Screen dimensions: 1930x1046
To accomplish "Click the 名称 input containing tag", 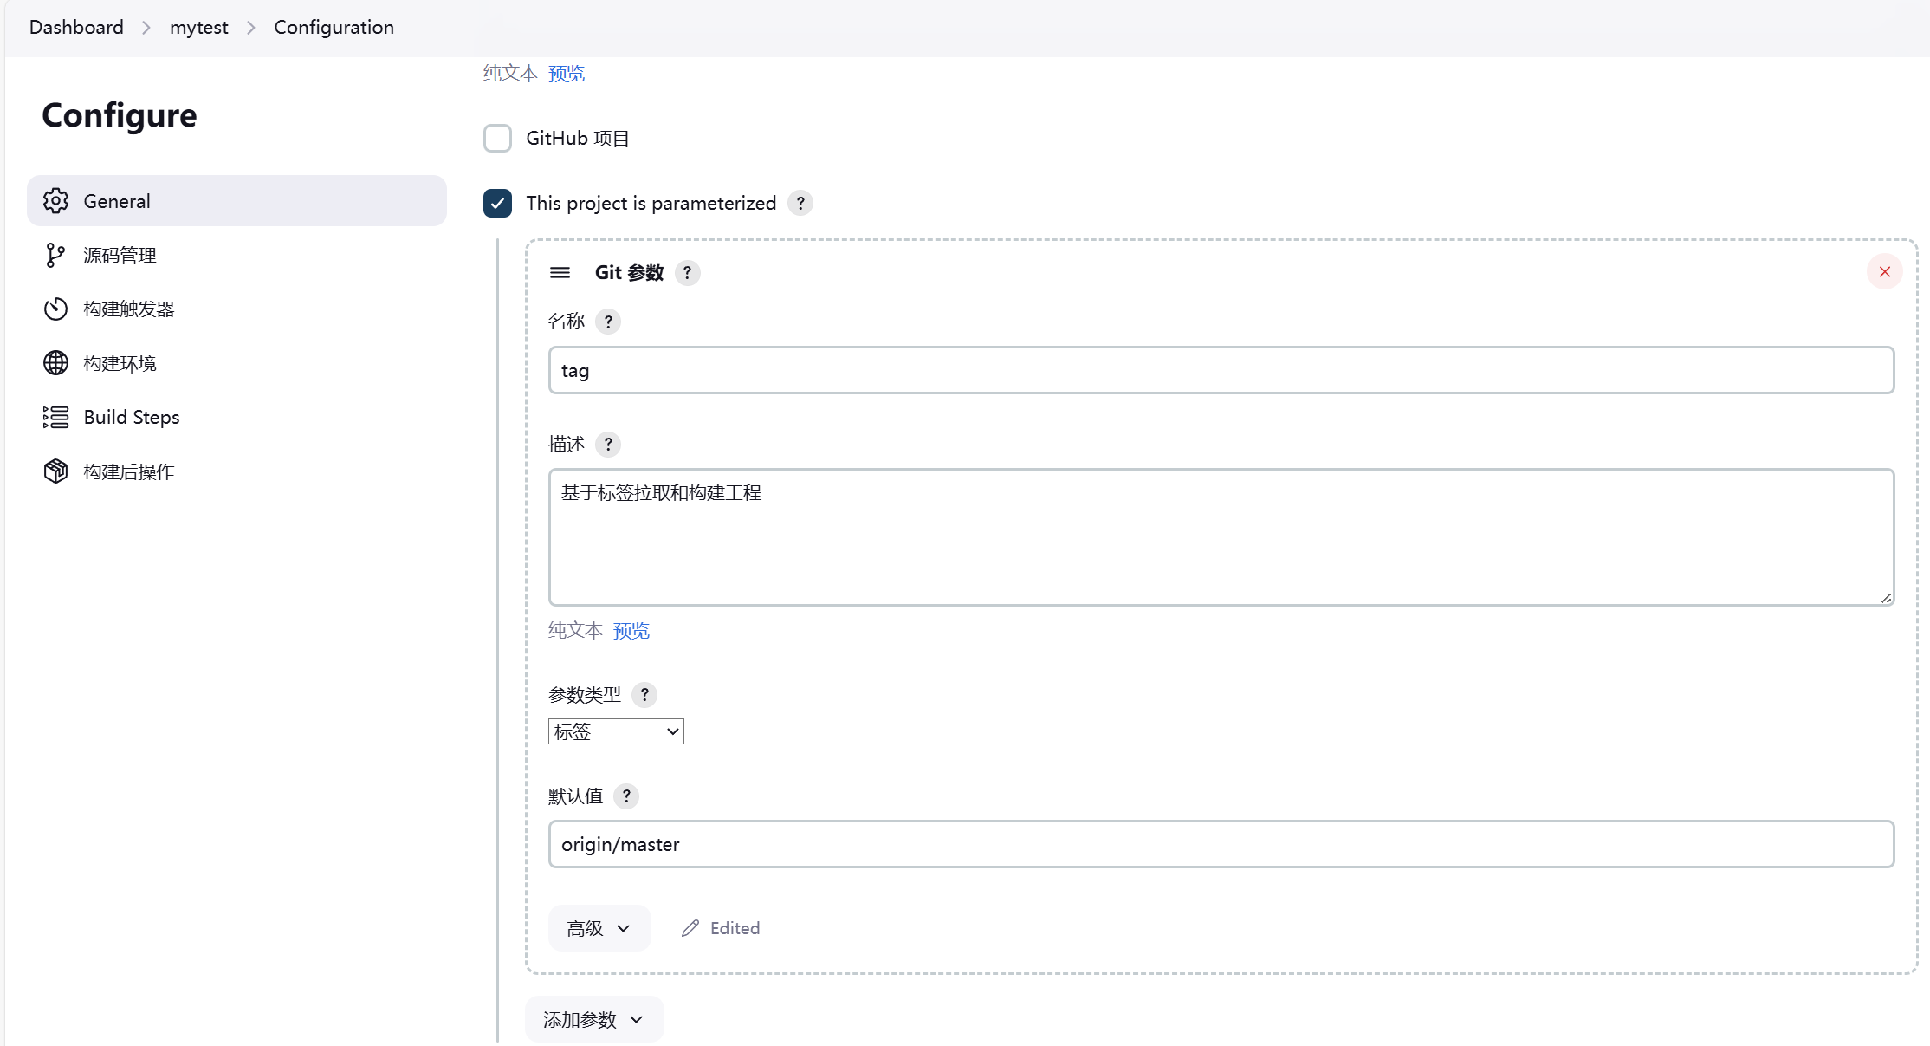I will pyautogui.click(x=1221, y=370).
